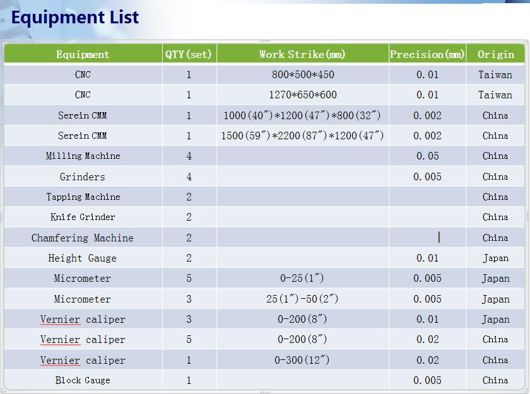Click the 1270*650*600 cell
This screenshot has width=530, height=394.
(302, 95)
